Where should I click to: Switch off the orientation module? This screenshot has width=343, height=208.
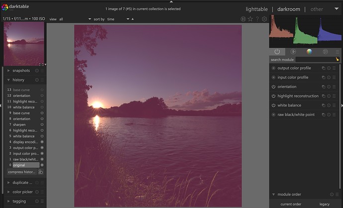(273, 87)
